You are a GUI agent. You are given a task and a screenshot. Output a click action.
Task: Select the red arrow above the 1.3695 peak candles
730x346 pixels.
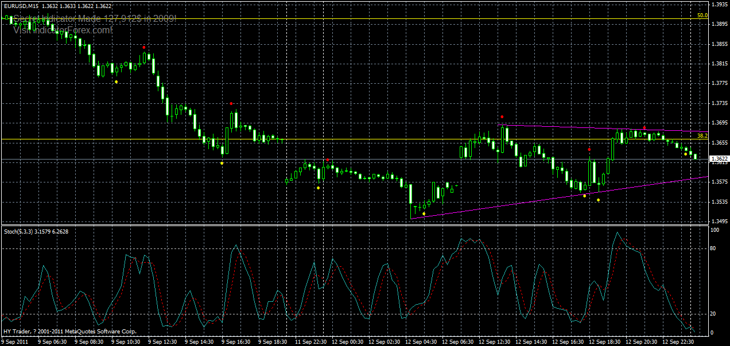pos(644,127)
